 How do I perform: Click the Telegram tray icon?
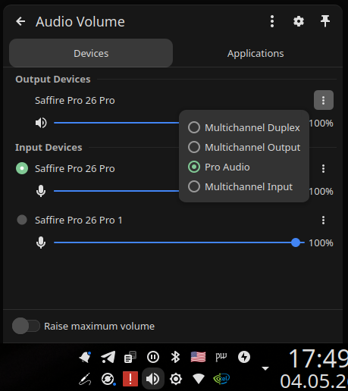[108, 357]
